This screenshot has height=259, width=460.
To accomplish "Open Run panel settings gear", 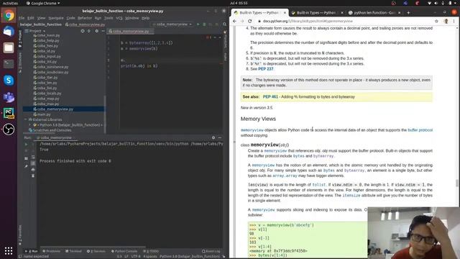I will coord(213,137).
